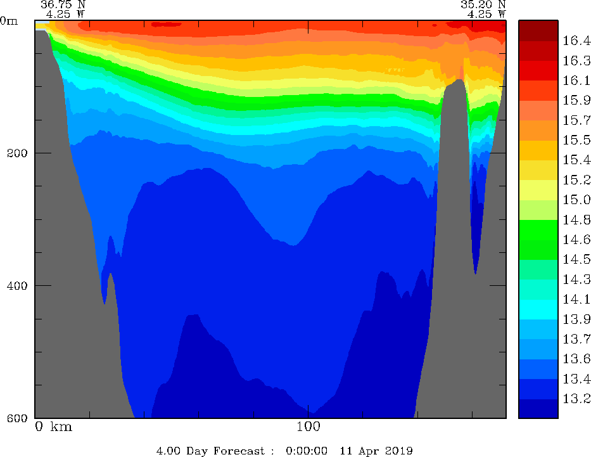Screen dimensions: 591x457
Task: Click the 4.25 W label under 36.75 N
Action: pos(66,14)
